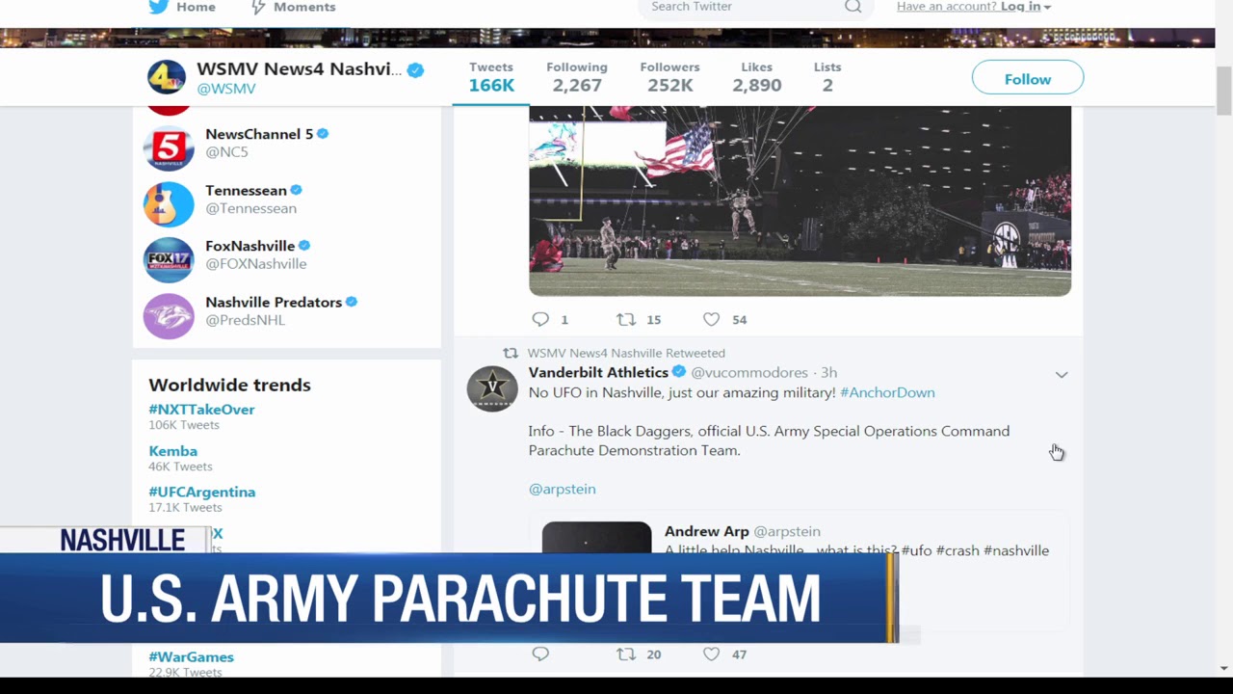The width and height of the screenshot is (1233, 694).
Task: Reply to the parachute photo tweet
Action: click(540, 319)
